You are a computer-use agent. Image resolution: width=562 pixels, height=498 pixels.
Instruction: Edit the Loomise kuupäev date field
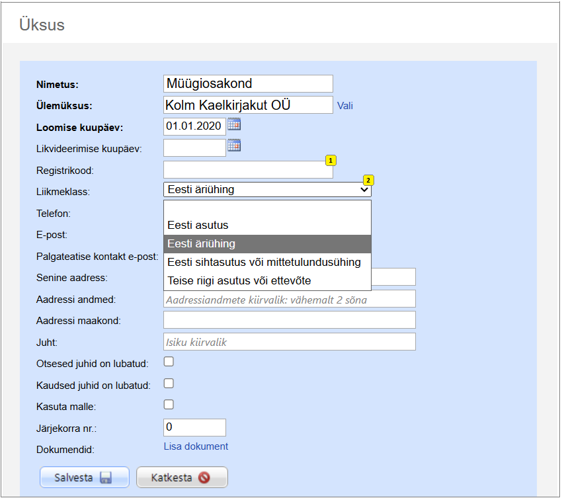tap(194, 126)
